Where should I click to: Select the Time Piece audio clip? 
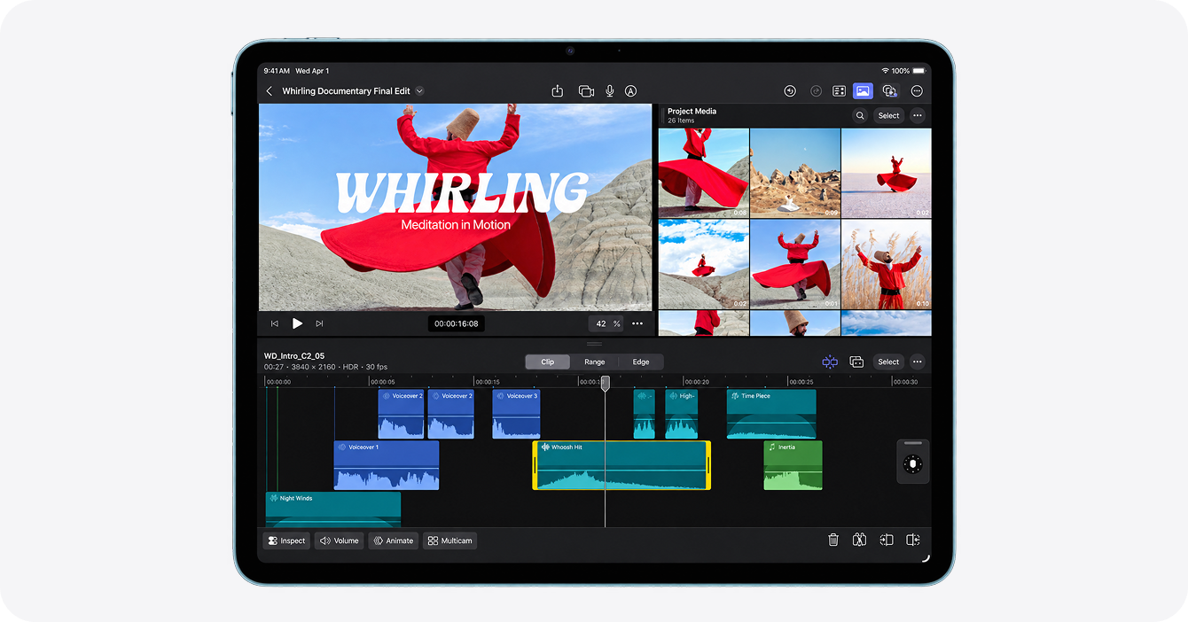[771, 414]
